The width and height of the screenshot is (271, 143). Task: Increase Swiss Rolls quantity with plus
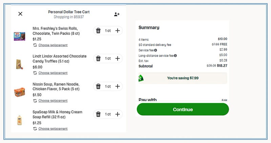[118, 30]
